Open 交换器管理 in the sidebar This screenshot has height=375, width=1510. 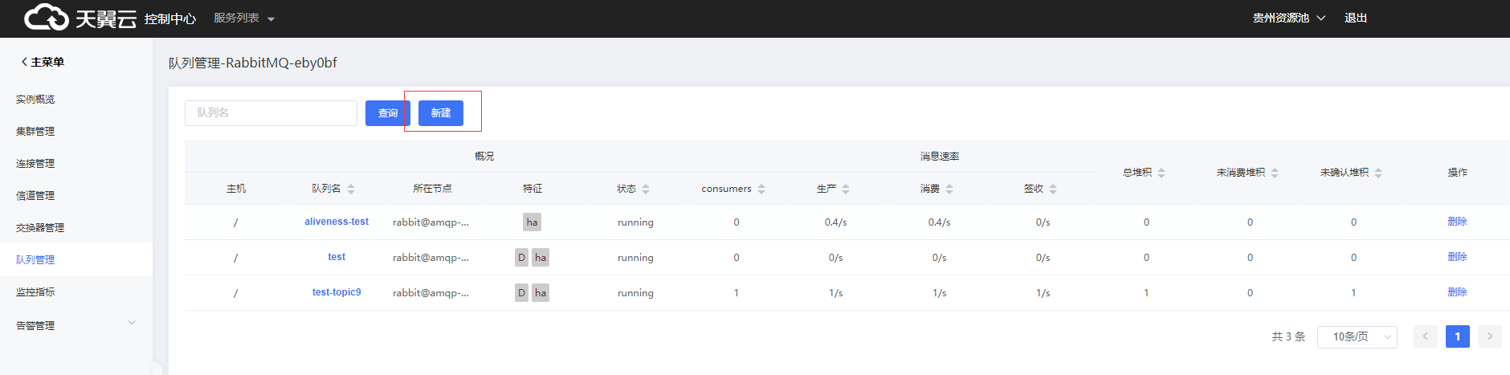point(40,227)
